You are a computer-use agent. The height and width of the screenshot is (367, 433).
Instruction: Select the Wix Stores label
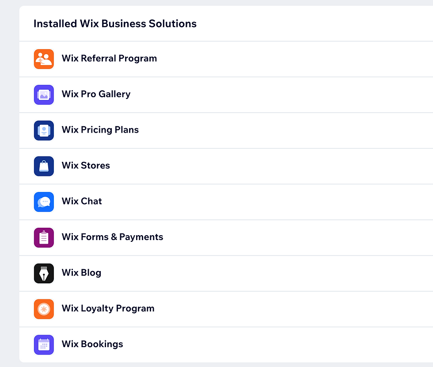86,165
